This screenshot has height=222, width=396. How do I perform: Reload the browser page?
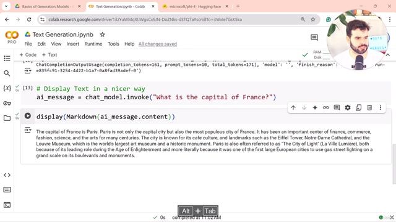pyautogui.click(x=29, y=19)
